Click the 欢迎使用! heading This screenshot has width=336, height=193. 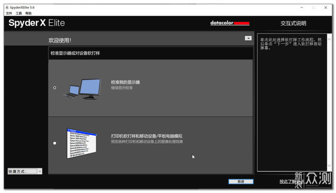coord(60,40)
